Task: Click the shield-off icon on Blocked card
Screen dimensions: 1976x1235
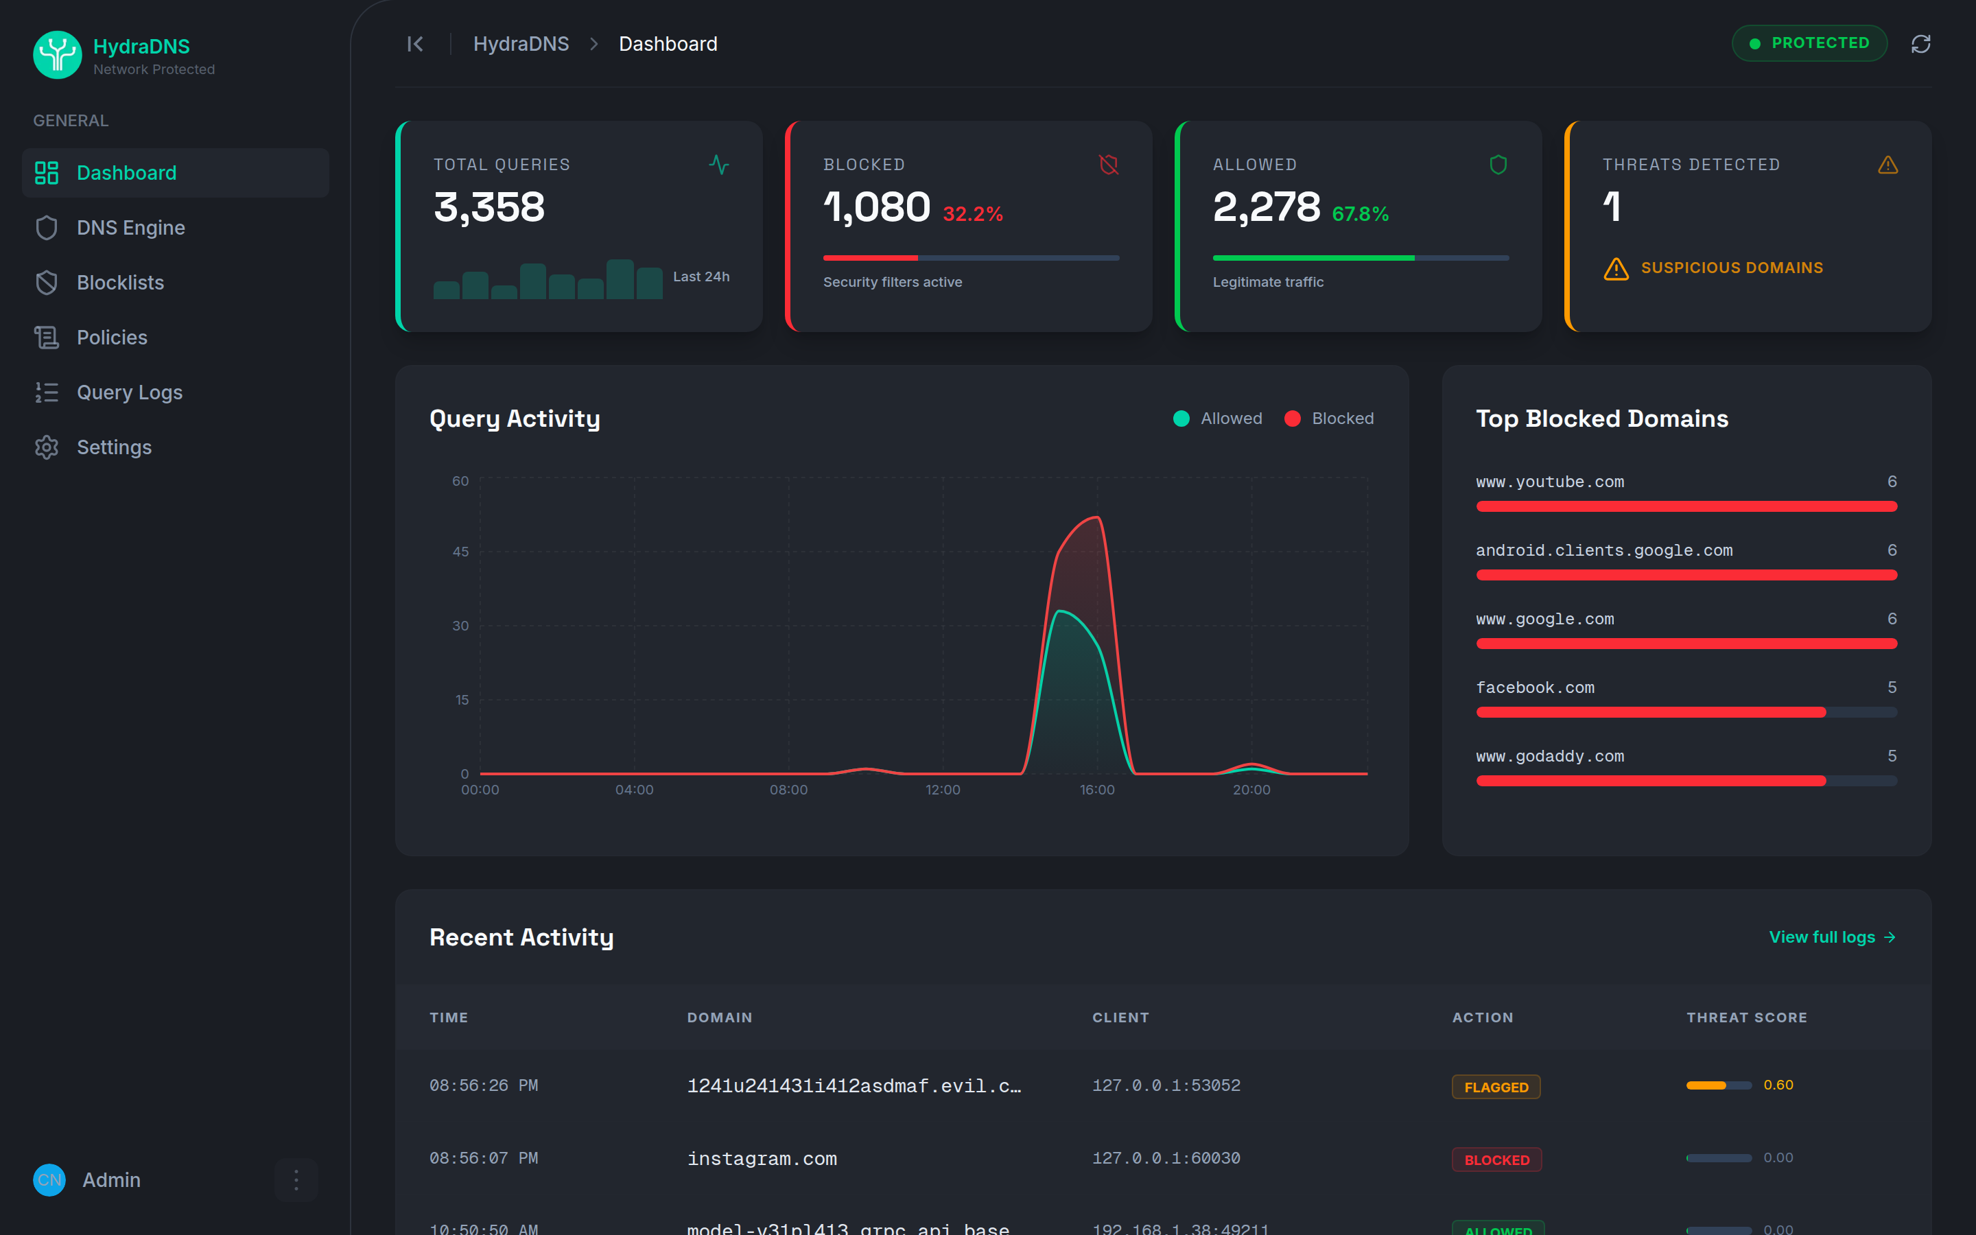Action: [1108, 165]
